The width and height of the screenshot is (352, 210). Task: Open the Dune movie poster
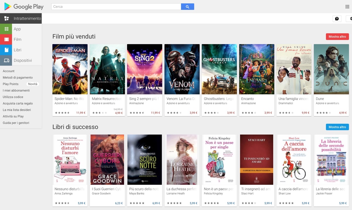tap(331, 69)
